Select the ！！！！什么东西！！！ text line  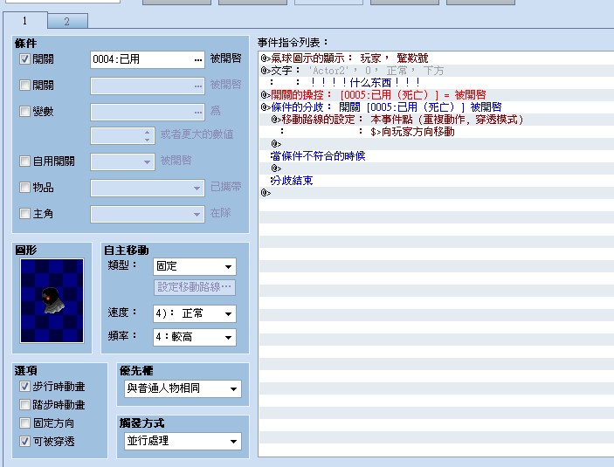coord(436,83)
